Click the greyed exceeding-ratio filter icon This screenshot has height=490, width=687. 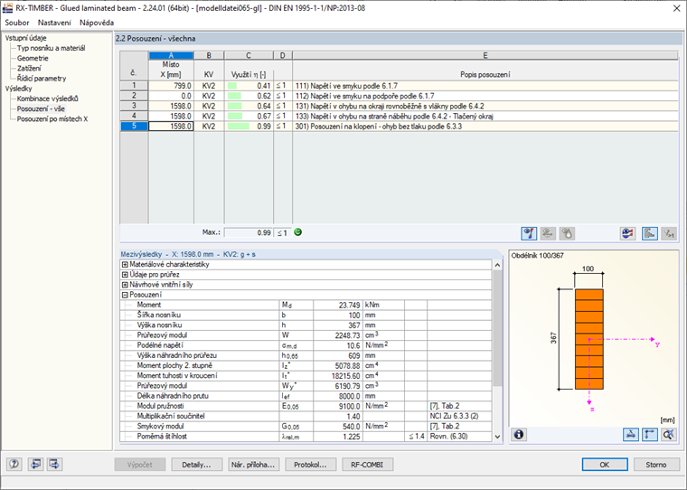pos(669,233)
